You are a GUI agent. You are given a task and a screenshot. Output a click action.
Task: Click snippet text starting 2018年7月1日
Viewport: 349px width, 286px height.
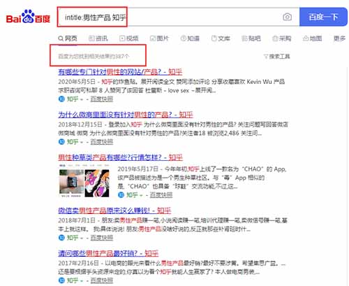(x=173, y=224)
